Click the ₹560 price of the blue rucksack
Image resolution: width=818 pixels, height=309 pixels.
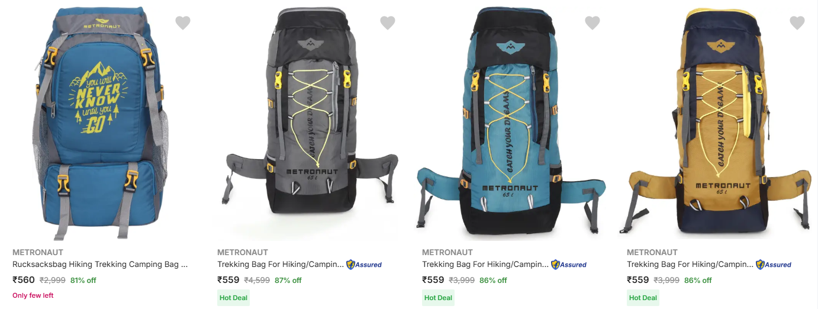(x=24, y=280)
